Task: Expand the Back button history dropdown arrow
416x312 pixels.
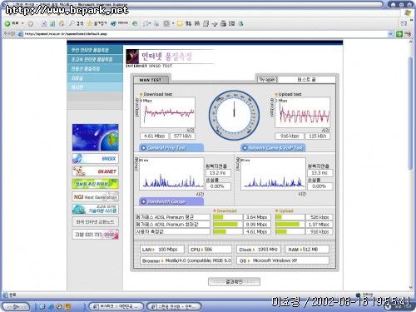Action: point(22,23)
